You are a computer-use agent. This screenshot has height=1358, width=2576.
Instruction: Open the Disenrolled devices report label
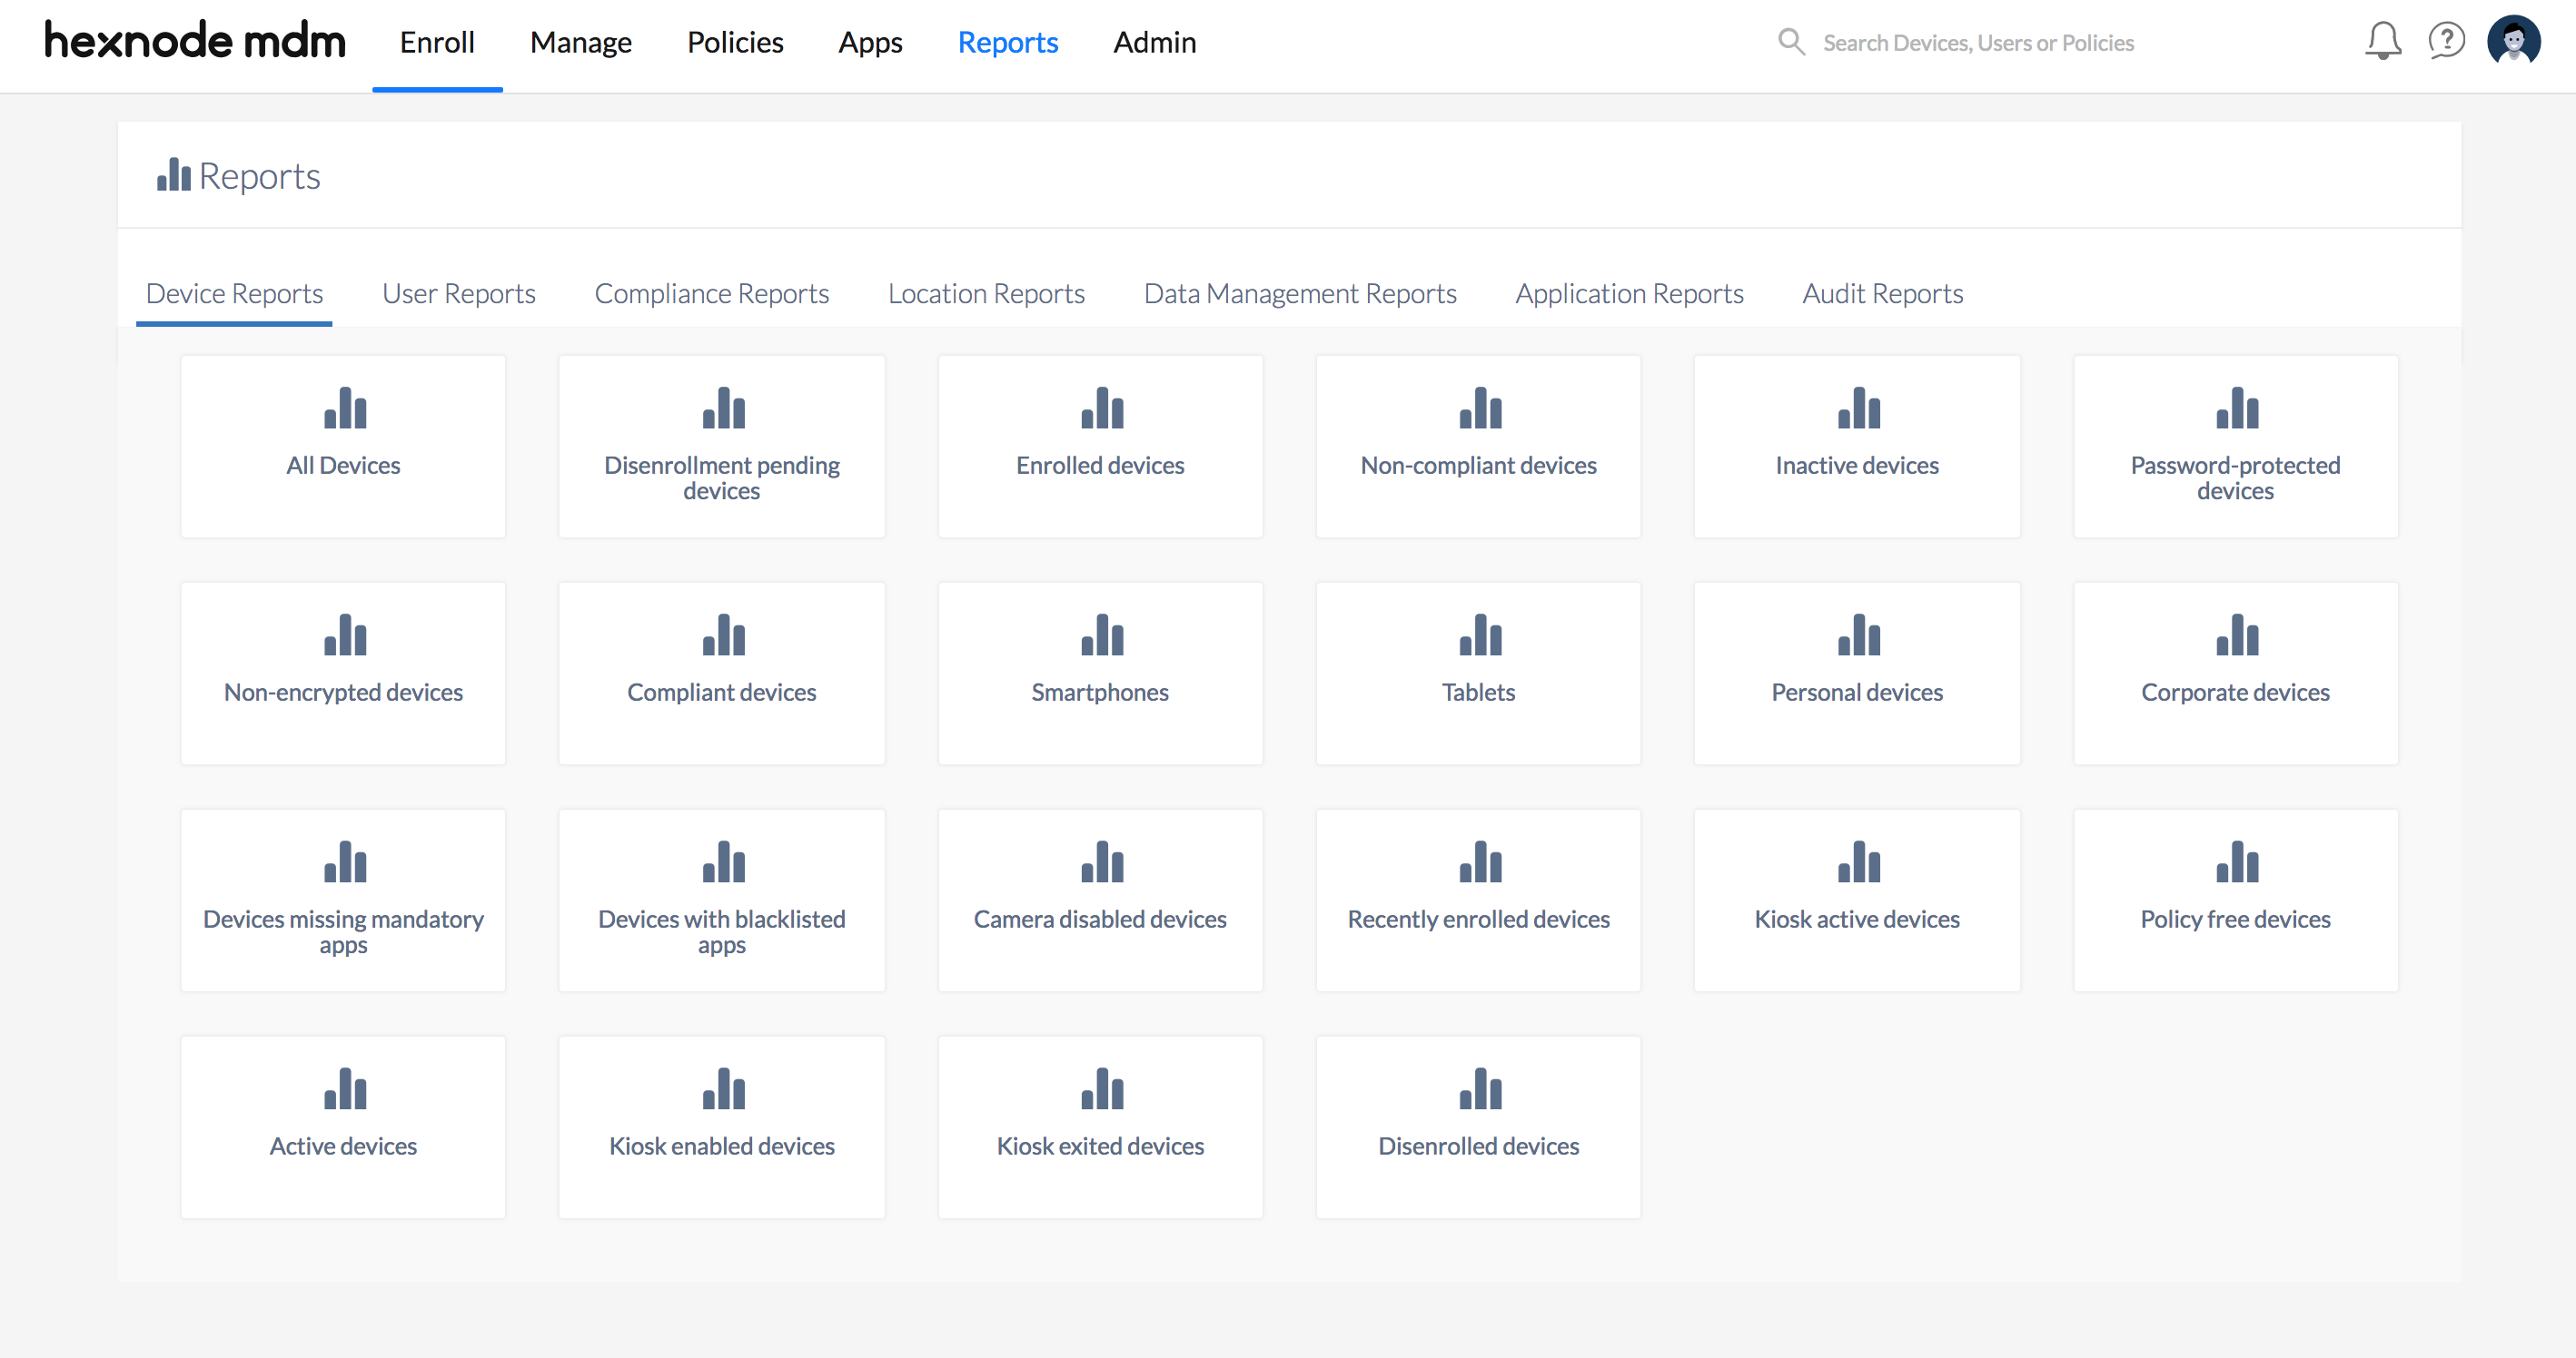[x=1478, y=1146]
